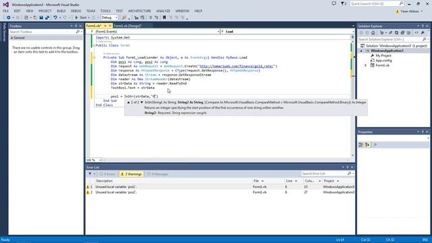Click the Save All toolbar icon
432x243 pixels.
[x=47, y=18]
